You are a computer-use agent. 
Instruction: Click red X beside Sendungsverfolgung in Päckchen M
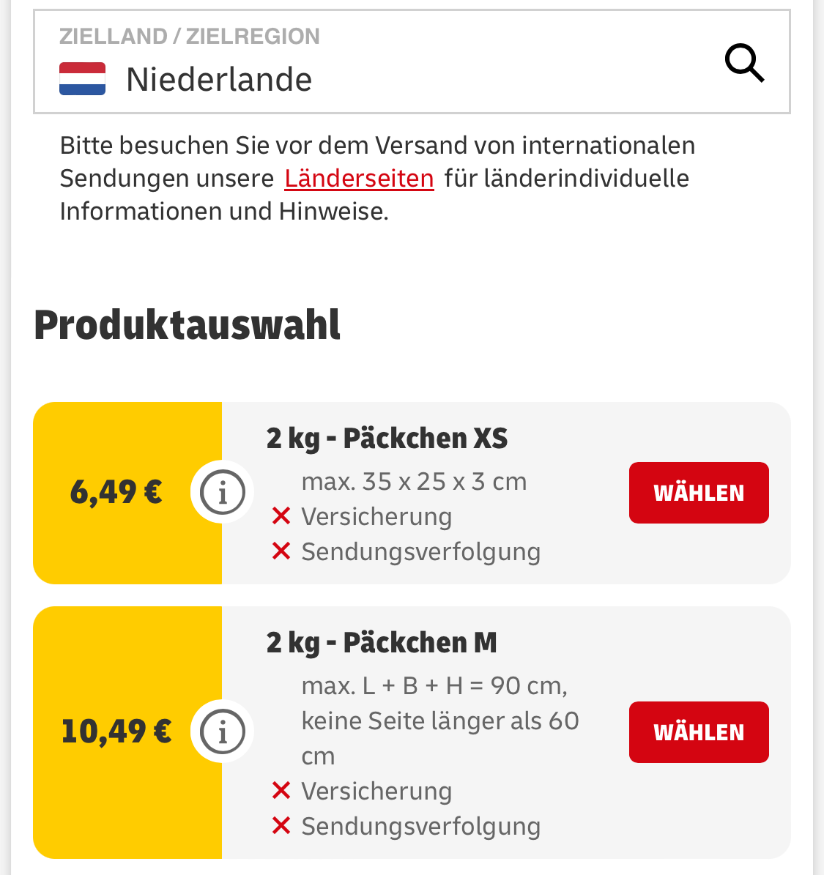click(x=281, y=826)
